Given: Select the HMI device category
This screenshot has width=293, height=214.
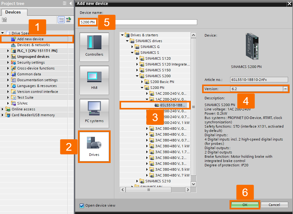Looking at the screenshot, I should (x=94, y=80).
